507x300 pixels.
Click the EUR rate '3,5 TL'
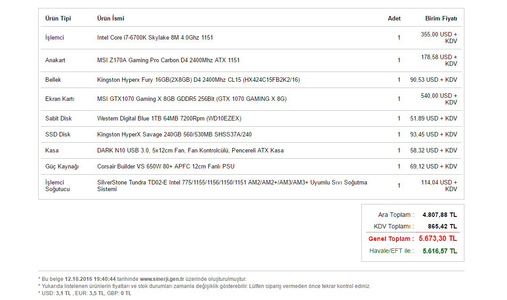coord(97,293)
